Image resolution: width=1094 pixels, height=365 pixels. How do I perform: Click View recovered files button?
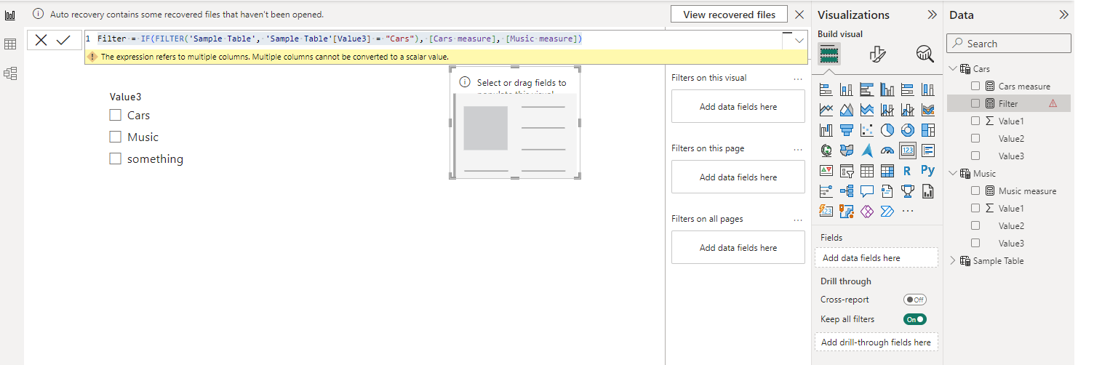729,15
